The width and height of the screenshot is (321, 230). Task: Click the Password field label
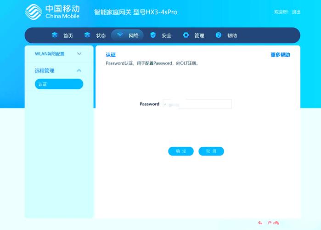[149, 104]
